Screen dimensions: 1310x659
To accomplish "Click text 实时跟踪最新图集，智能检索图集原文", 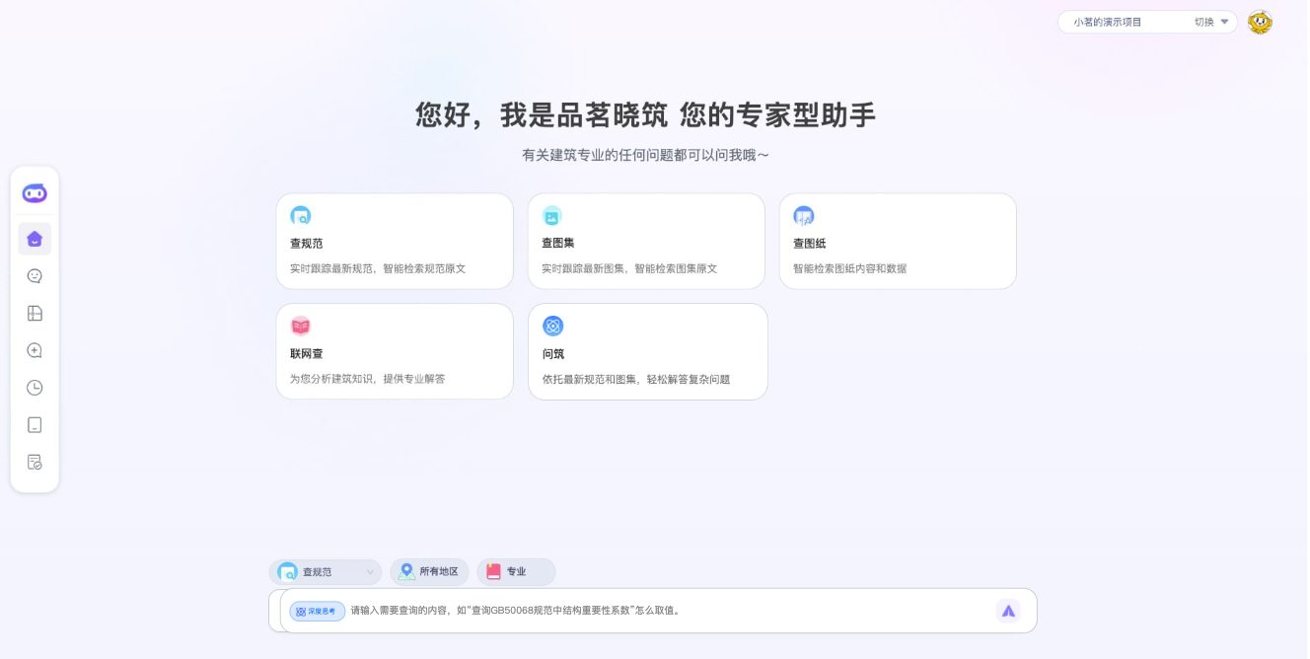I will tap(629, 268).
